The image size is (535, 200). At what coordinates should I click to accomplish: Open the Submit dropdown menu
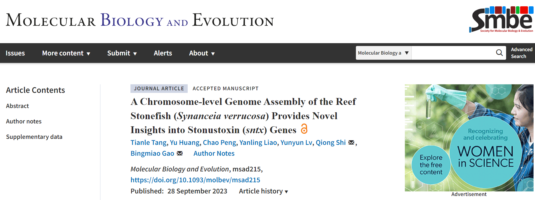pos(122,53)
